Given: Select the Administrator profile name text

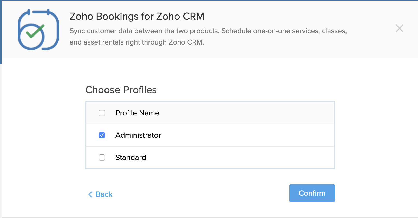Looking at the screenshot, I should (138, 135).
